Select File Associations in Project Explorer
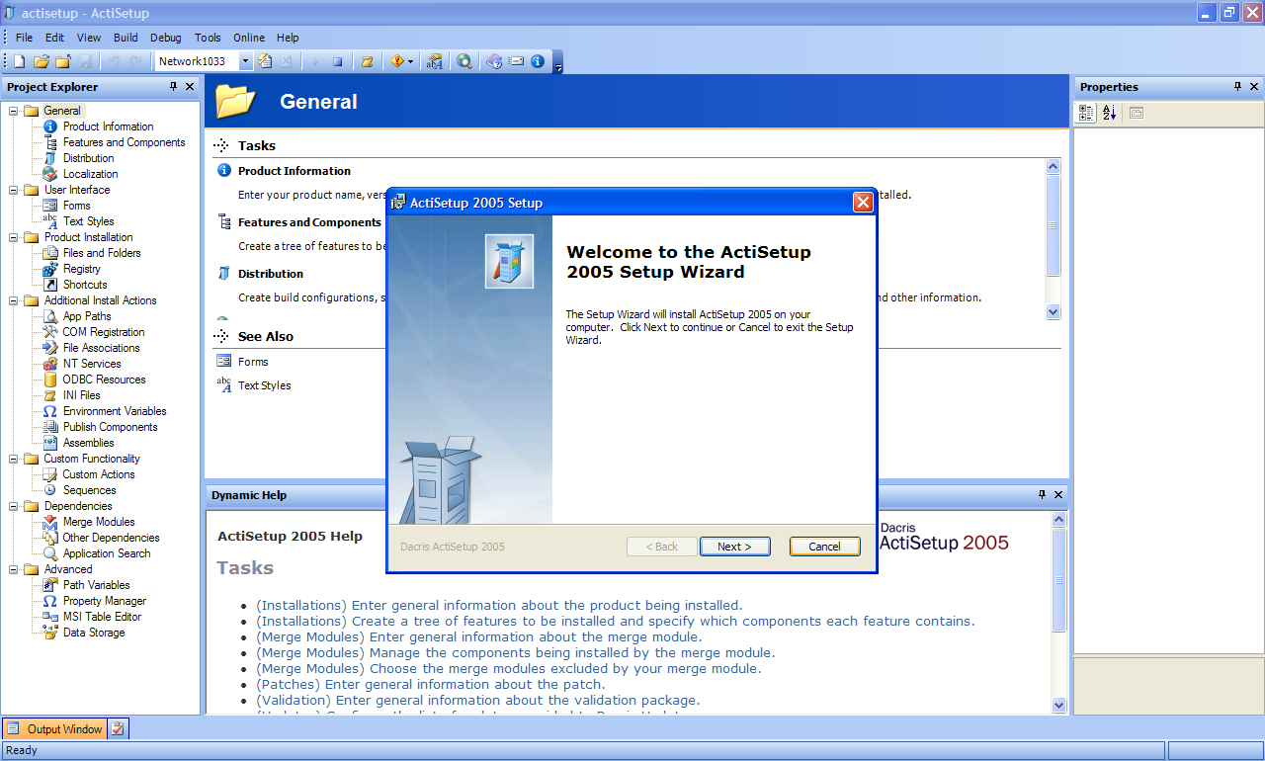 click(x=101, y=348)
